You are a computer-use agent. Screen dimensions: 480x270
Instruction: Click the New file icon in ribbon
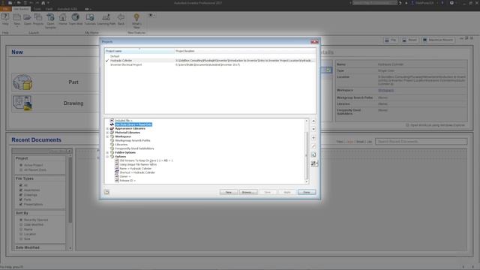16,18
